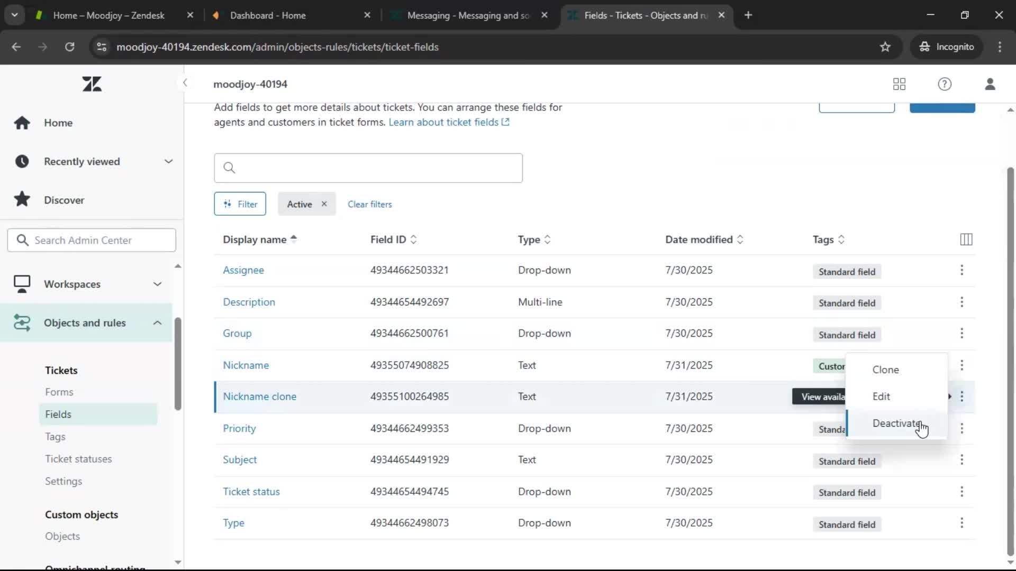Click the Workspaces monitor icon
The height and width of the screenshot is (571, 1016).
(x=22, y=284)
